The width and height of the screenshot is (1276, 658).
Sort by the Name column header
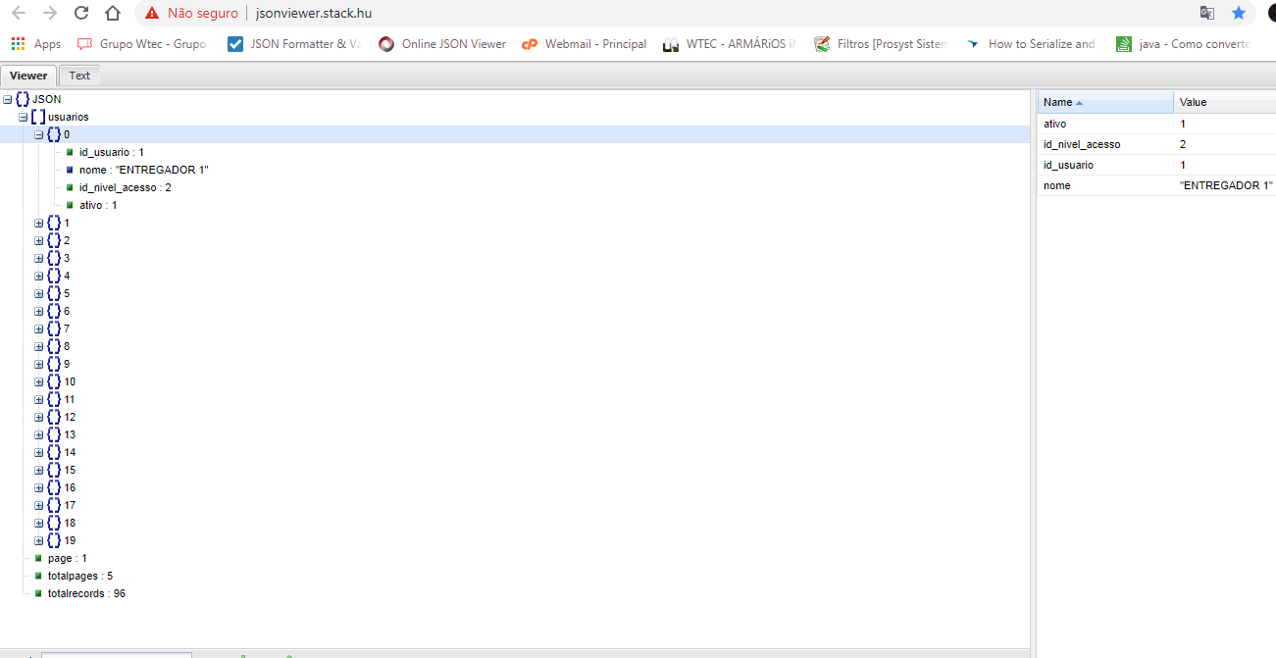point(1105,102)
